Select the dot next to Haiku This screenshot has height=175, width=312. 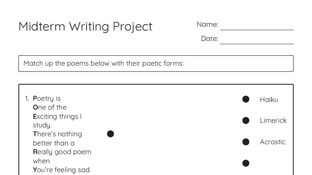[246, 99]
